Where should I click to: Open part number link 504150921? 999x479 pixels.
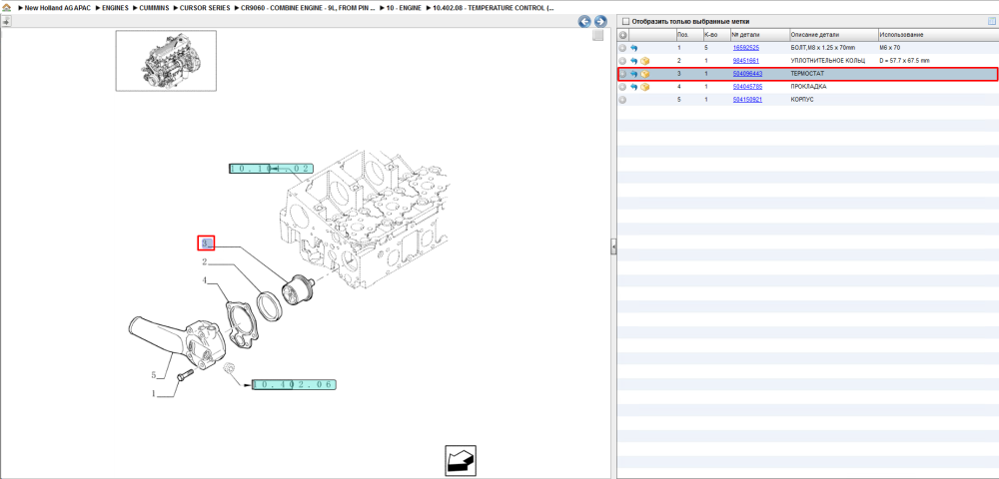(x=747, y=100)
